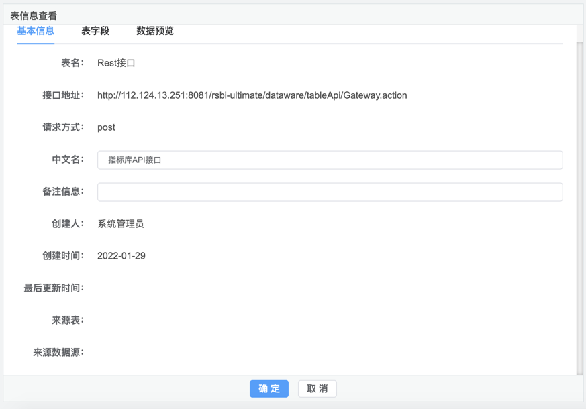Screen dimensions: 586x409
Task: Click the 接口地址 field label
Action: [x=63, y=95]
